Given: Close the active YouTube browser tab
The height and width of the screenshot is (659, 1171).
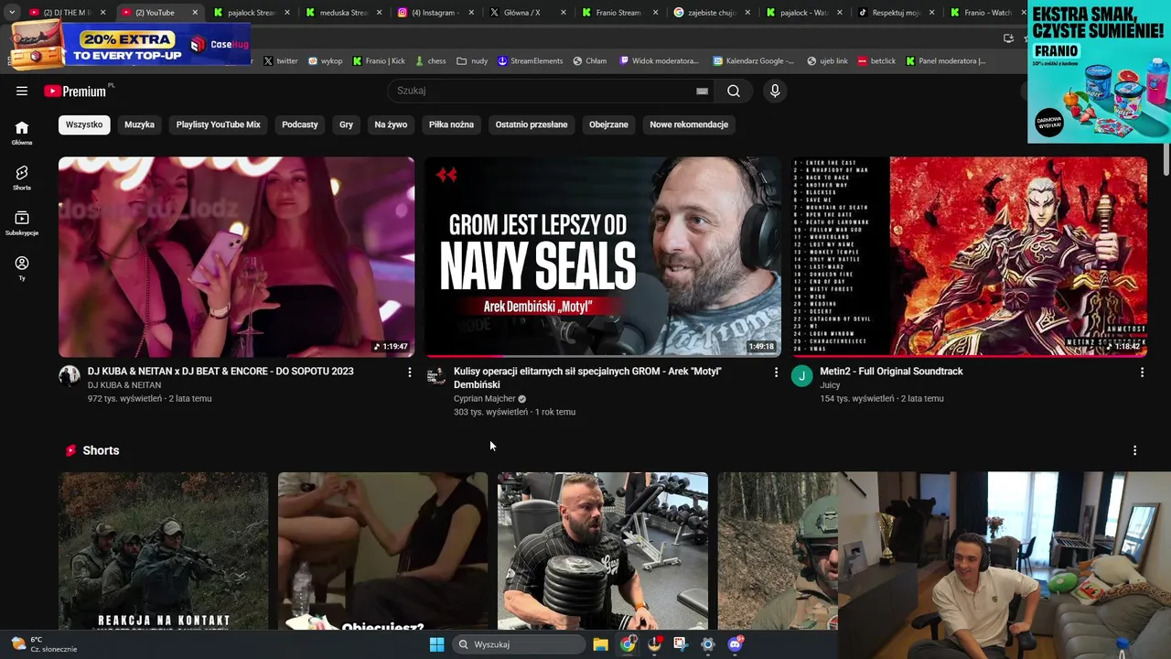Looking at the screenshot, I should [x=195, y=12].
